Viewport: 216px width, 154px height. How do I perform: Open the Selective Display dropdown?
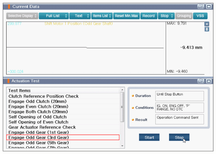click(x=22, y=16)
